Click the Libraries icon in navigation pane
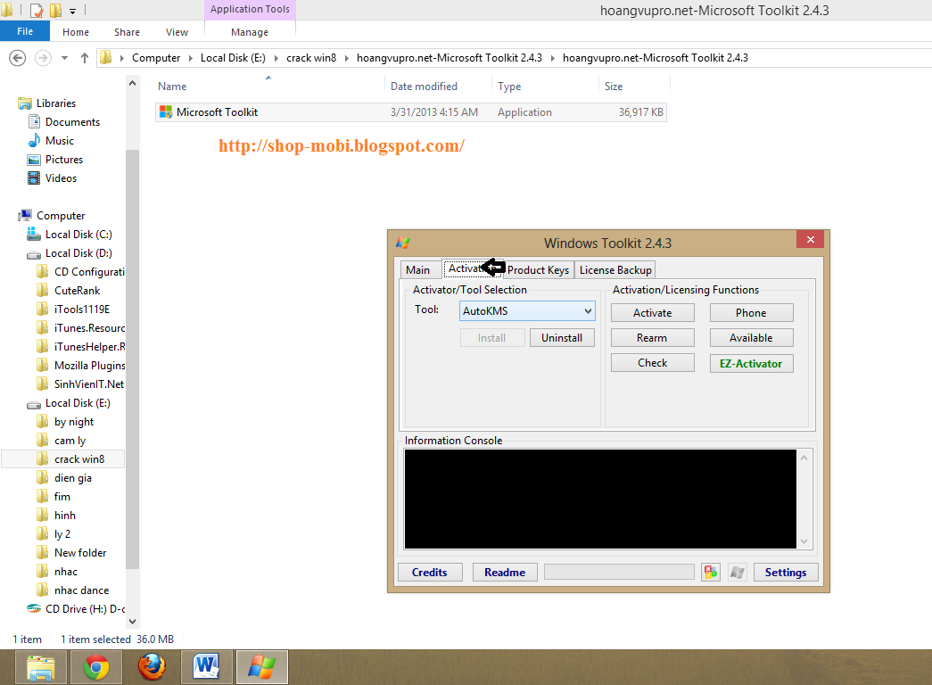932x685 pixels. point(24,103)
